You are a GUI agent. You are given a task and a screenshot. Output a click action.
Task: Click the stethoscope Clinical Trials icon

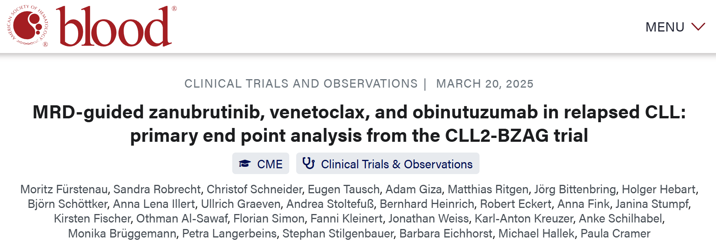pyautogui.click(x=309, y=163)
